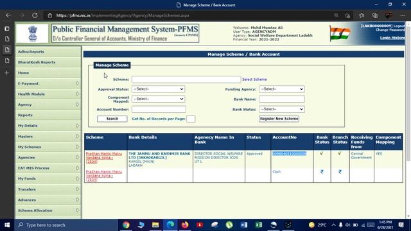Open My Details sidebar menu
This screenshot has height=231, width=411.
tap(48, 126)
